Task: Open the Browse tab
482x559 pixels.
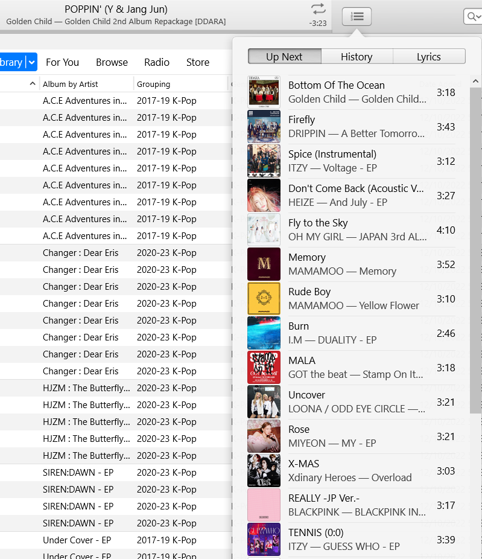Action: [x=112, y=62]
